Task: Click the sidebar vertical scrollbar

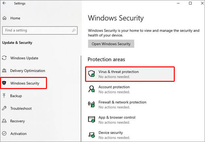Action: [x=81, y=99]
